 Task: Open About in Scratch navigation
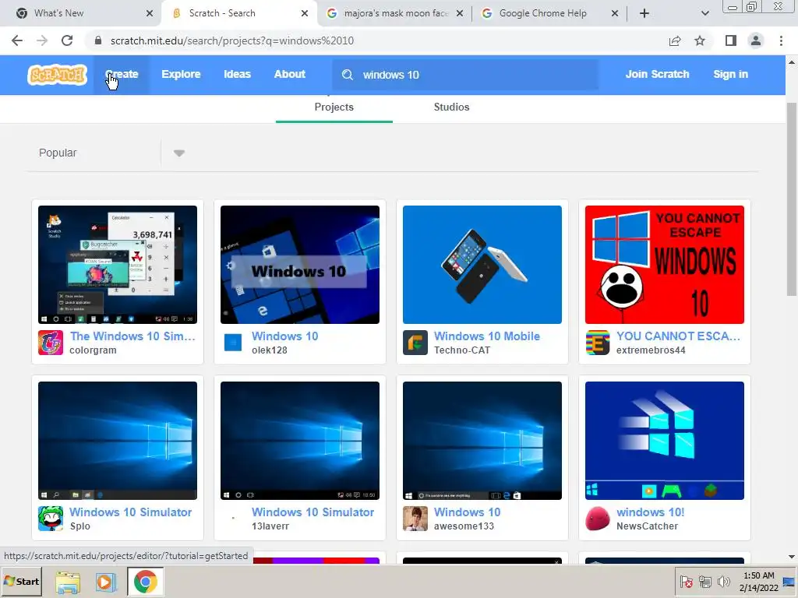290,74
